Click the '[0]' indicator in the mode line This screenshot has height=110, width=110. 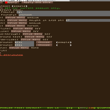point(69,108)
